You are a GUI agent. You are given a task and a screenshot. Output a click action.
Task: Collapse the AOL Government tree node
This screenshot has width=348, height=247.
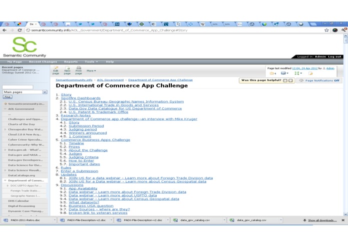(x=5, y=109)
